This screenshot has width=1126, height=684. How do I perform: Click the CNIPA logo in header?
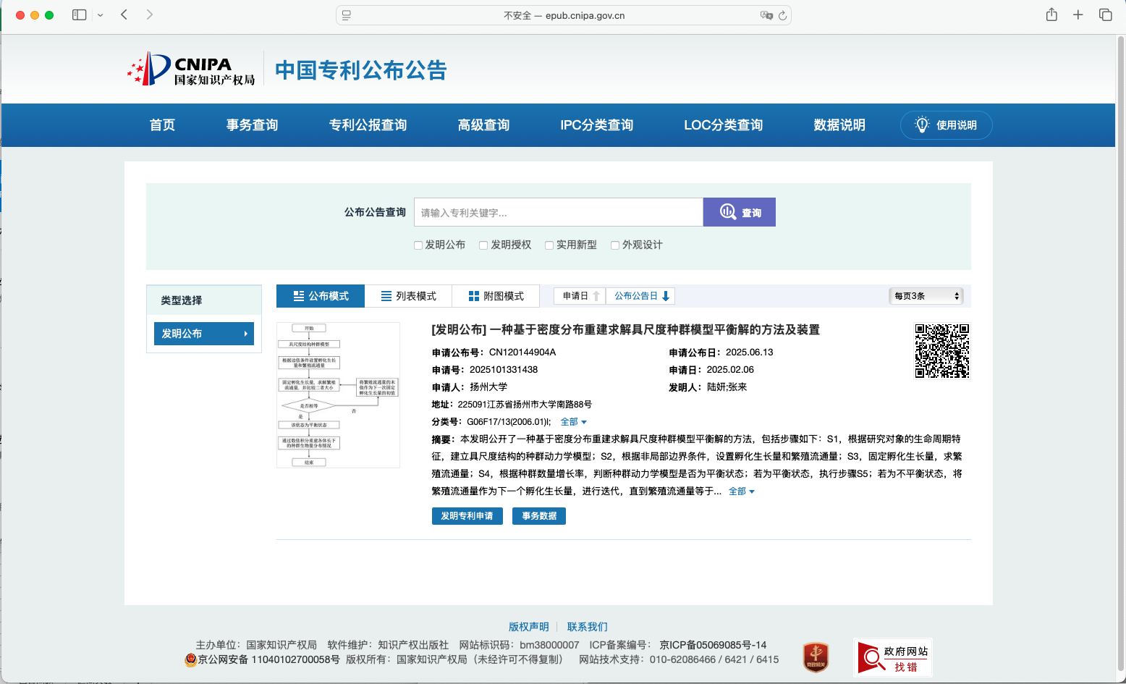coord(191,69)
